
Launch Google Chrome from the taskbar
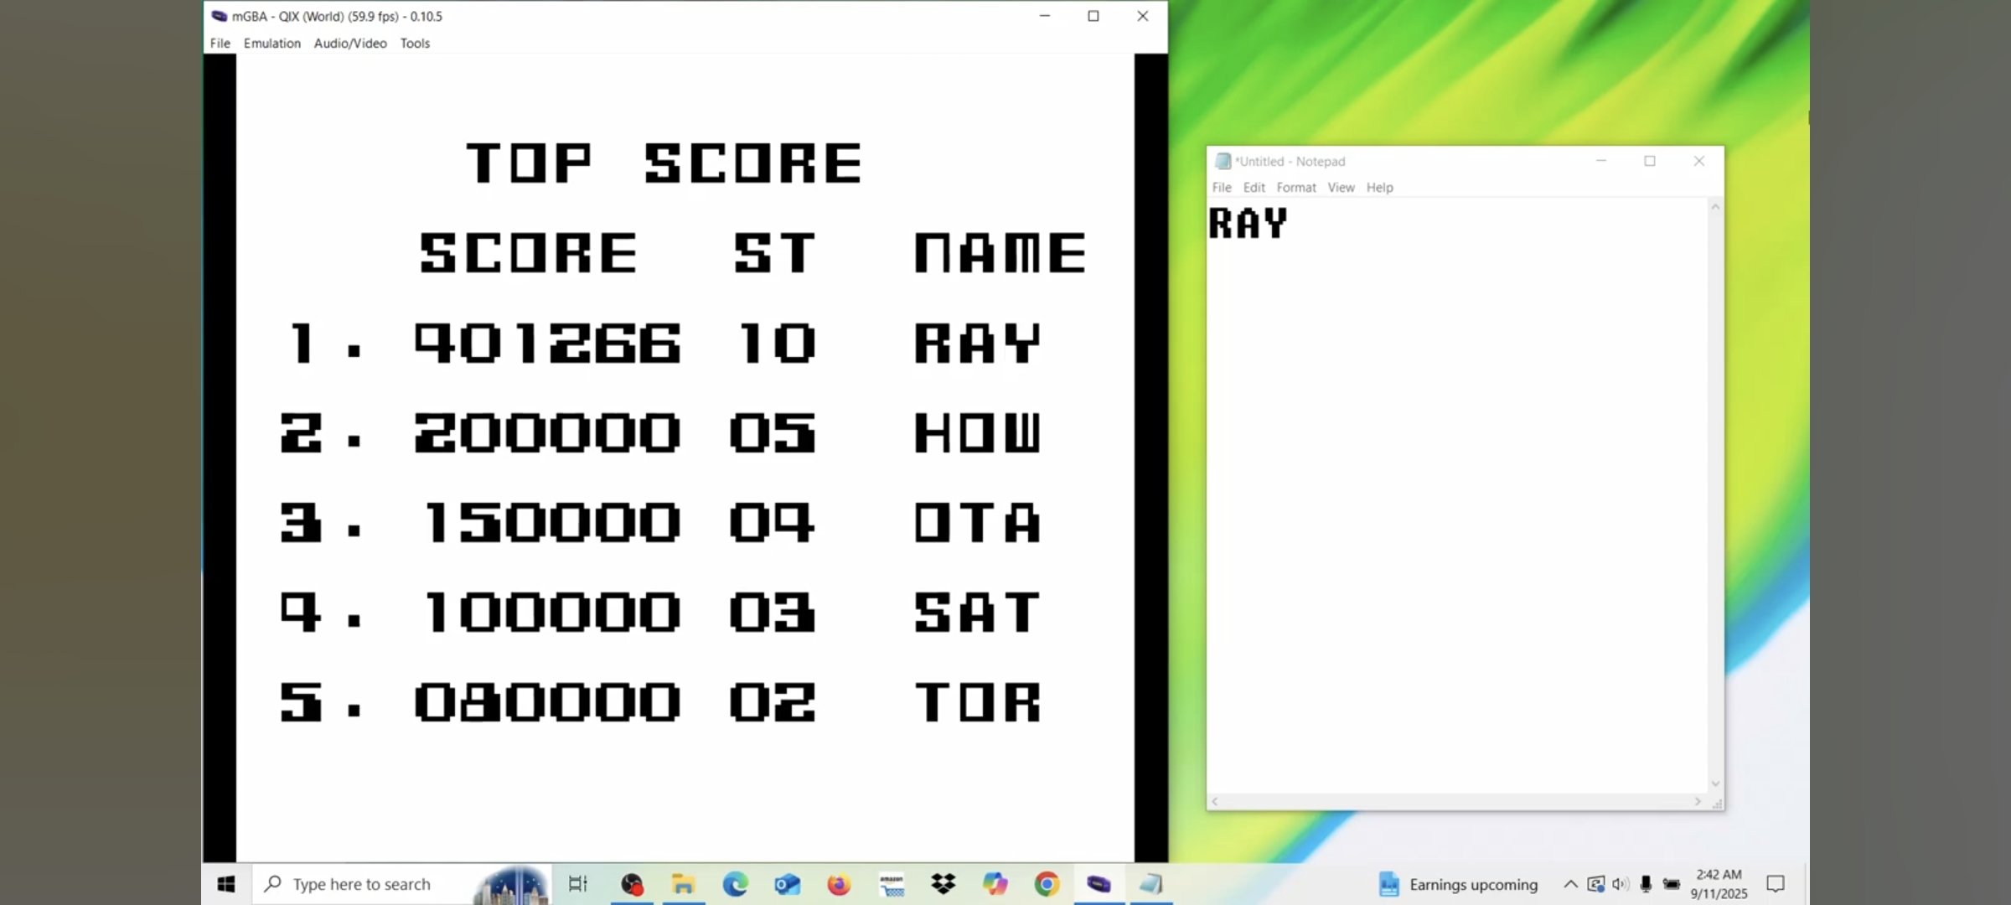pos(1047,884)
